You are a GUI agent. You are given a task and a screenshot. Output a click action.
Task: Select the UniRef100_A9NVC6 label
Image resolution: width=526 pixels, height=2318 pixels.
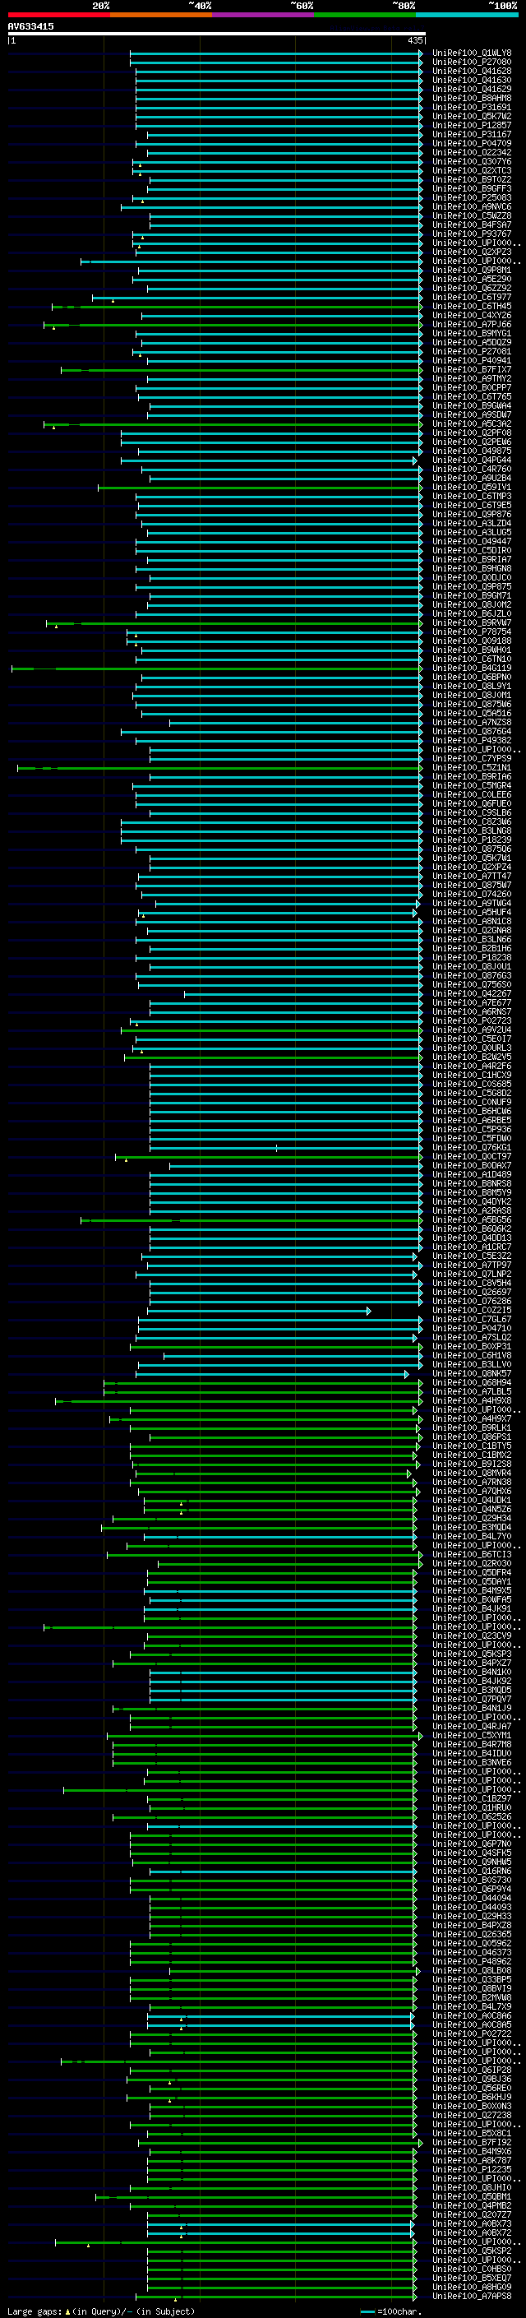click(x=472, y=207)
